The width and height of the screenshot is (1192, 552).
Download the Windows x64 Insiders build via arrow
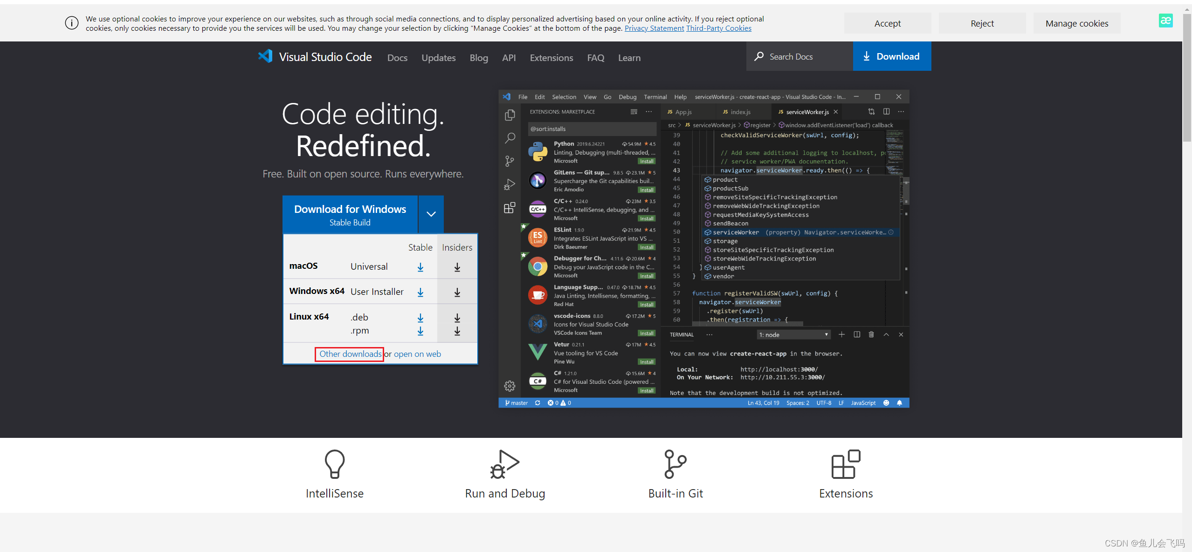coord(457,292)
